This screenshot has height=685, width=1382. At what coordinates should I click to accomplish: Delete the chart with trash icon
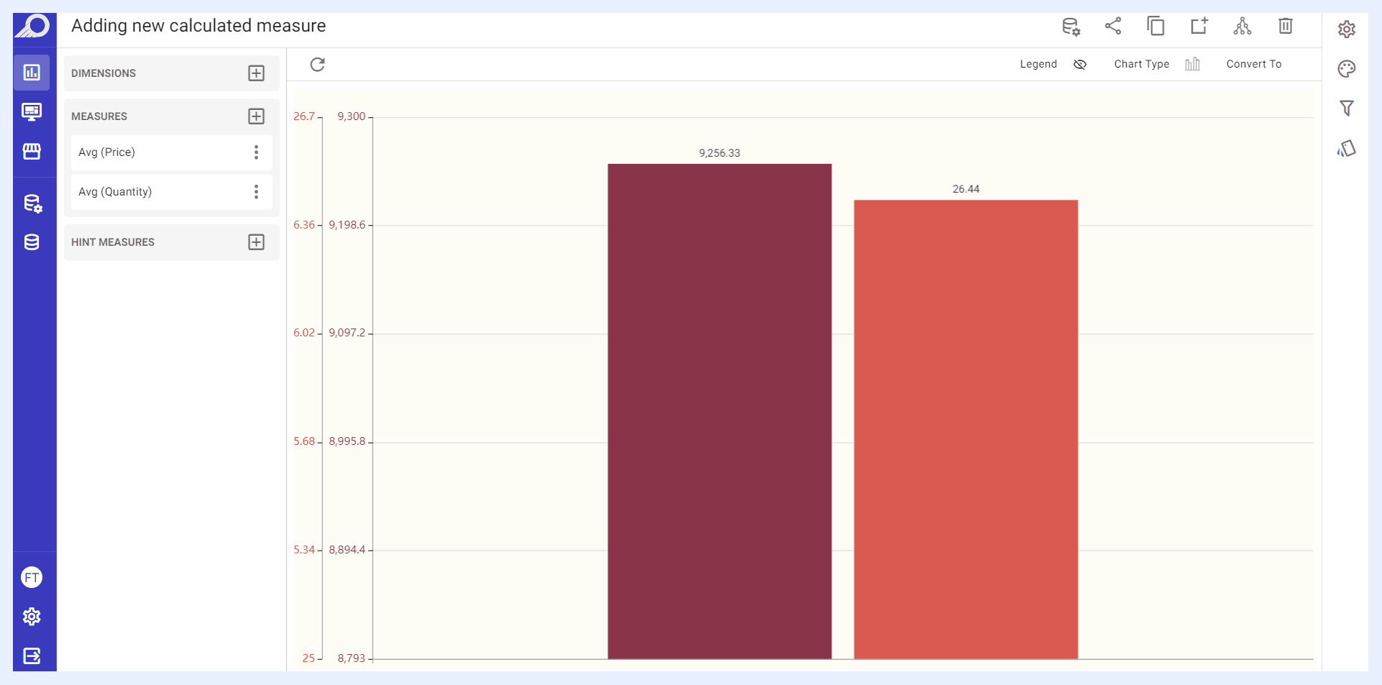[x=1286, y=27]
